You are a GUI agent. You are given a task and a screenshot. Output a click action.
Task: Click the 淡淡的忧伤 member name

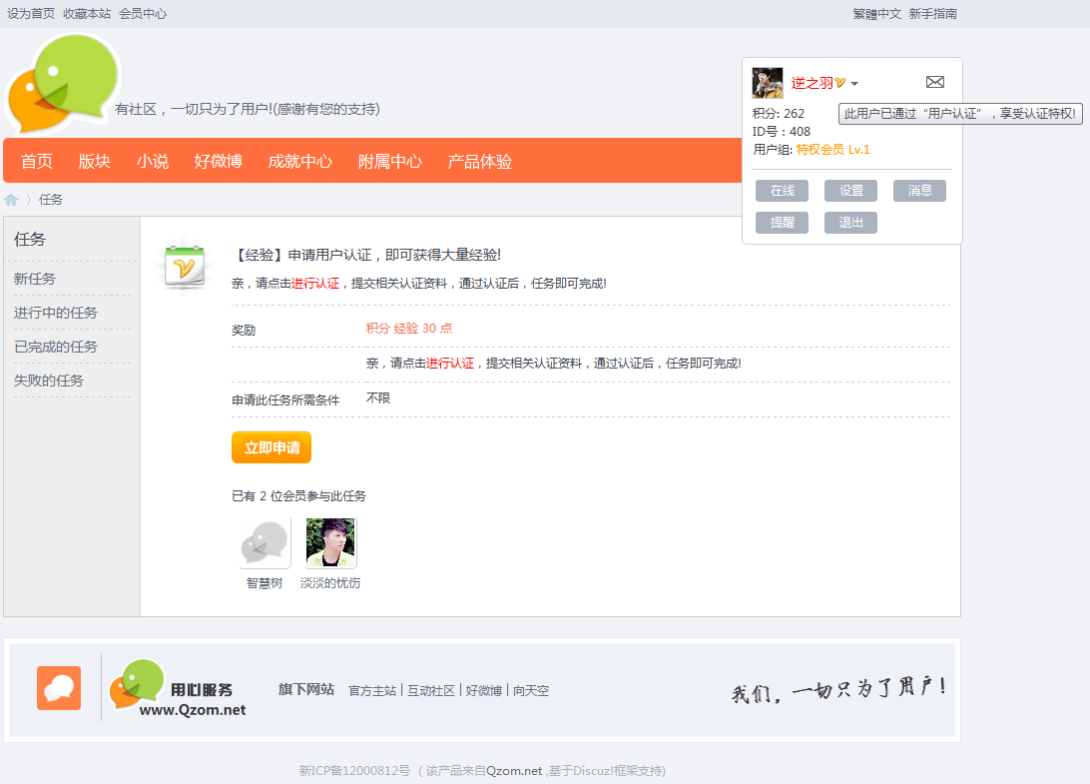[x=330, y=583]
